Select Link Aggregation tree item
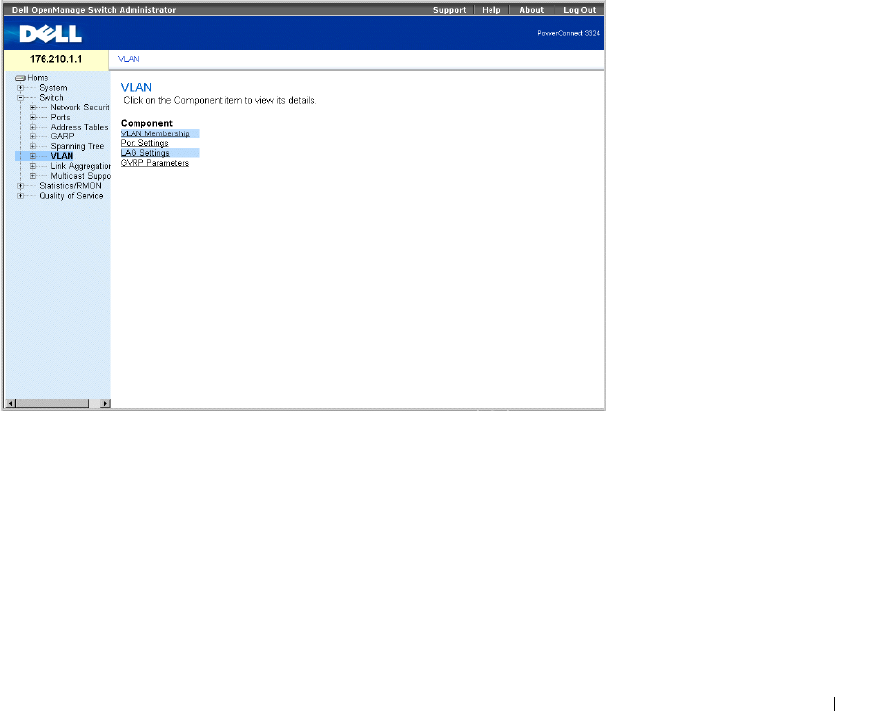Viewport: 891px width, 711px height. tap(80, 166)
